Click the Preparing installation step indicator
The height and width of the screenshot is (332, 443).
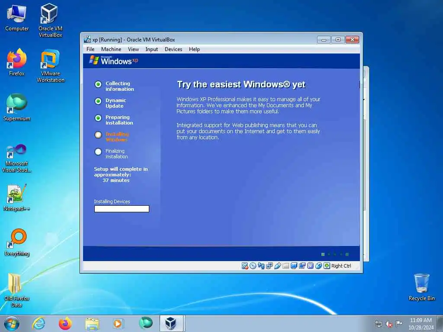(98, 118)
